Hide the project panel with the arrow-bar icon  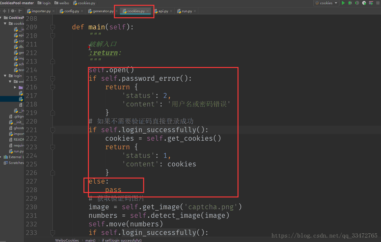click(21, 11)
